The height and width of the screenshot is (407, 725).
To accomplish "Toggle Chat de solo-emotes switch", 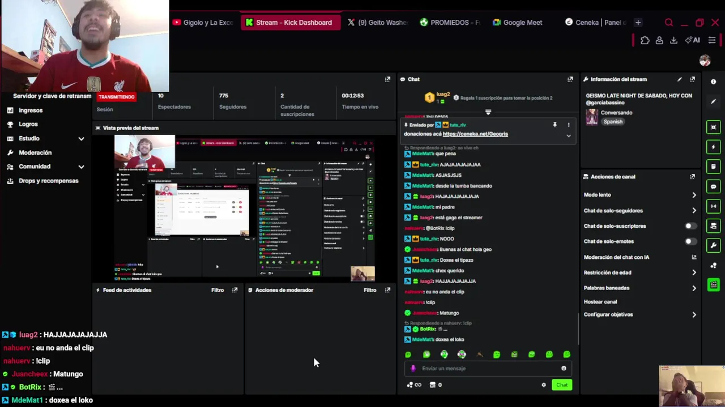I will coord(690,241).
